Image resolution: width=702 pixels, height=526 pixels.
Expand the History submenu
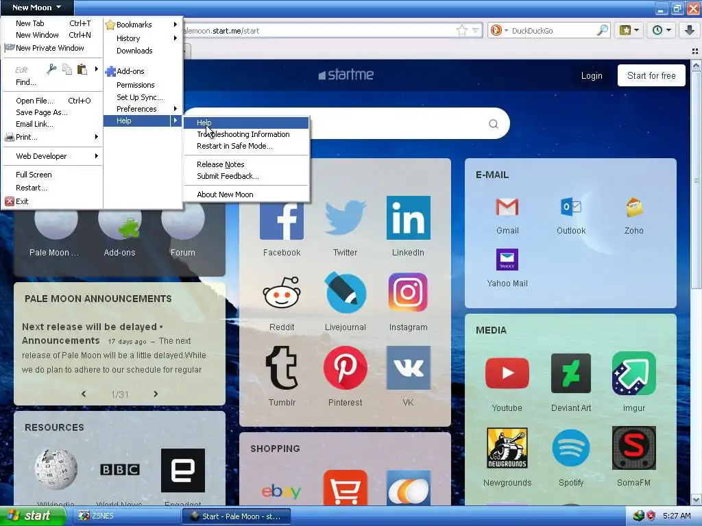(143, 38)
